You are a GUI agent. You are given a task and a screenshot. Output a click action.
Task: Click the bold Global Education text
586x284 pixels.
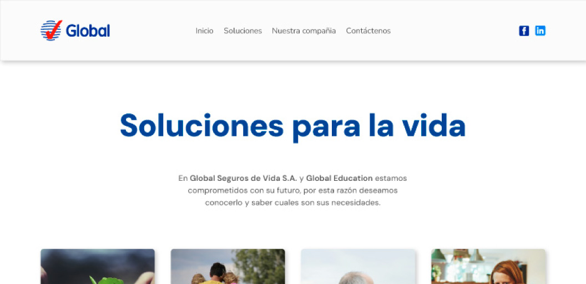pyautogui.click(x=339, y=178)
